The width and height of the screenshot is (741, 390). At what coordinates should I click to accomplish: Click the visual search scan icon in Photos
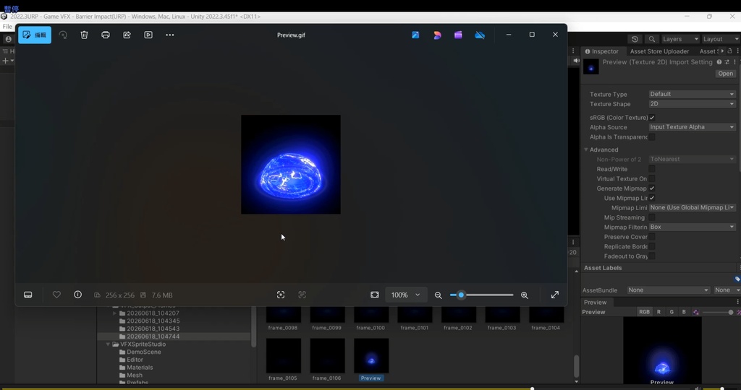(x=281, y=295)
